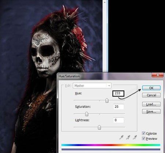Click the Lightness value field
165x153 pixels.
click(x=118, y=120)
